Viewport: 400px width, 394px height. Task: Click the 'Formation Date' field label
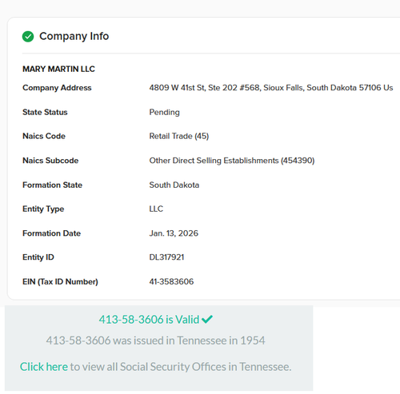[x=51, y=233]
